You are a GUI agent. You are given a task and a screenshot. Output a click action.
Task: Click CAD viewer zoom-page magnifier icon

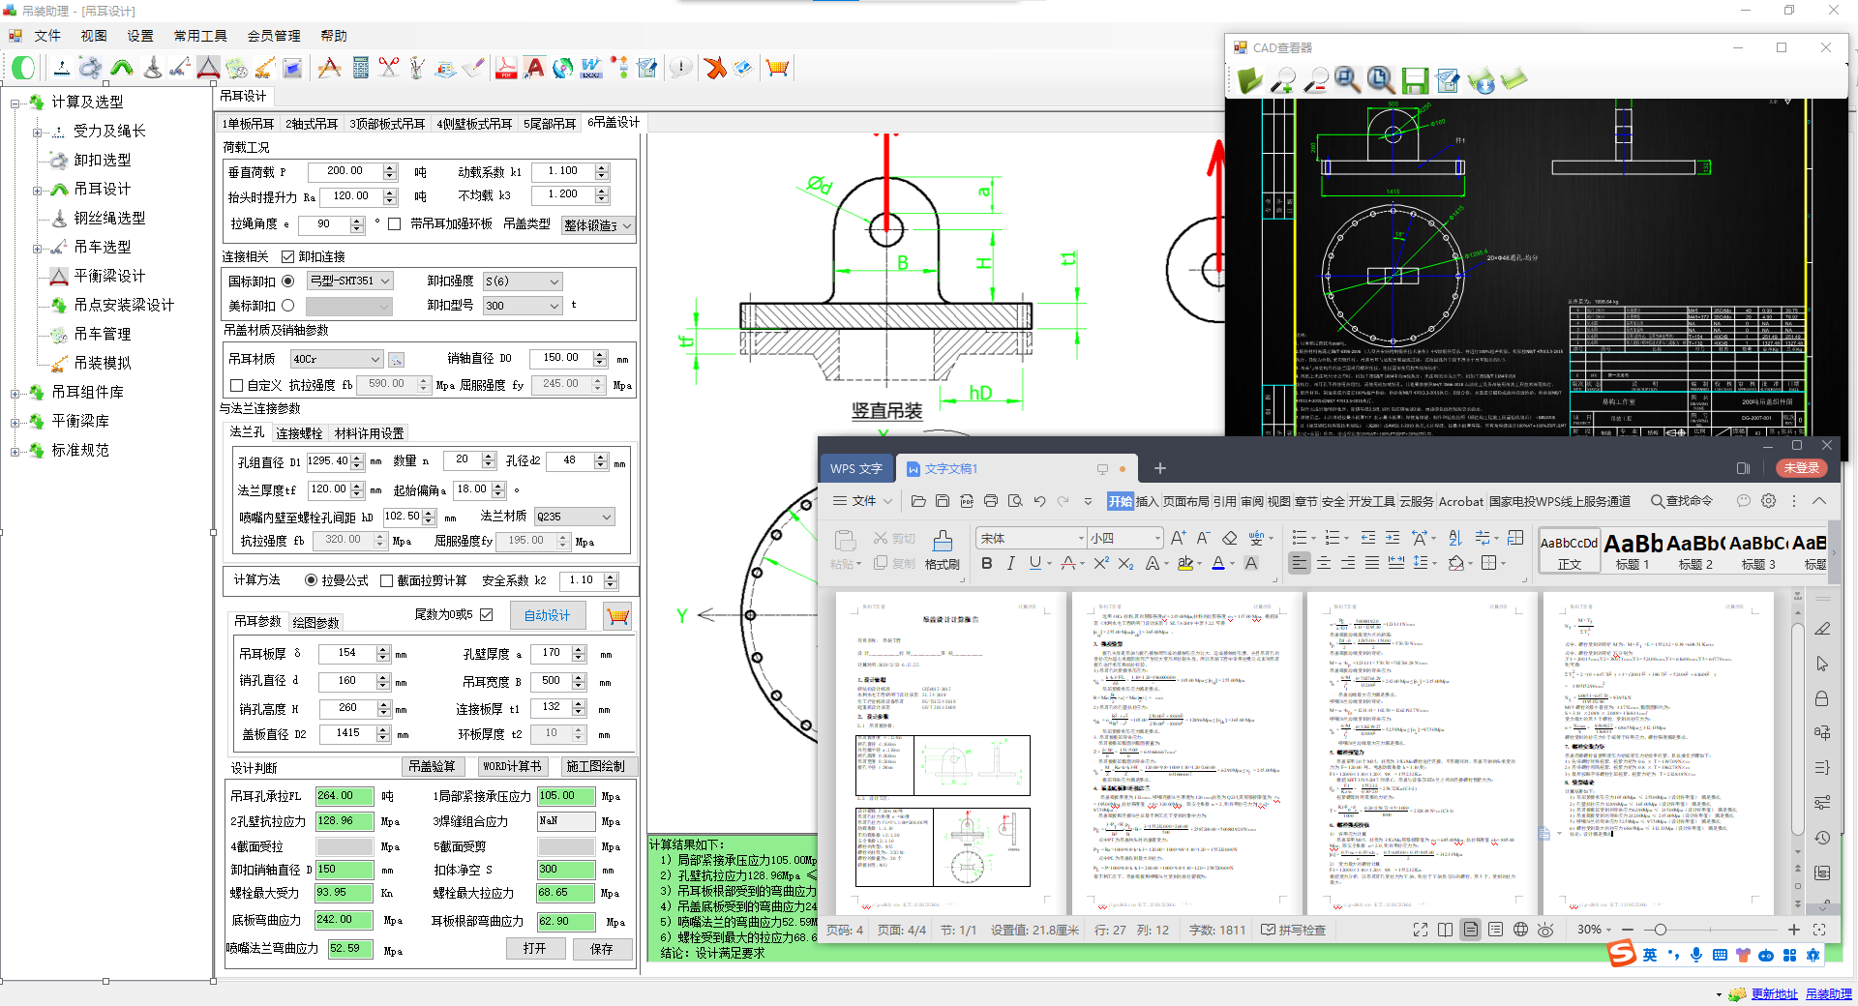(x=1381, y=80)
